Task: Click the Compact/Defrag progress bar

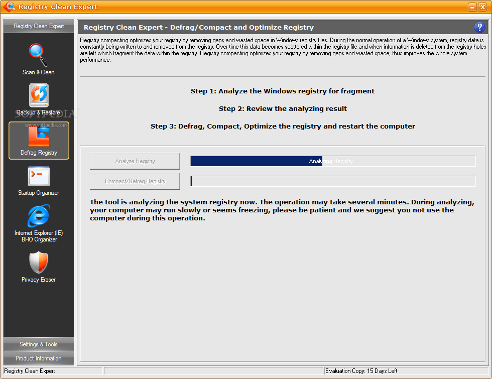Action: [333, 181]
